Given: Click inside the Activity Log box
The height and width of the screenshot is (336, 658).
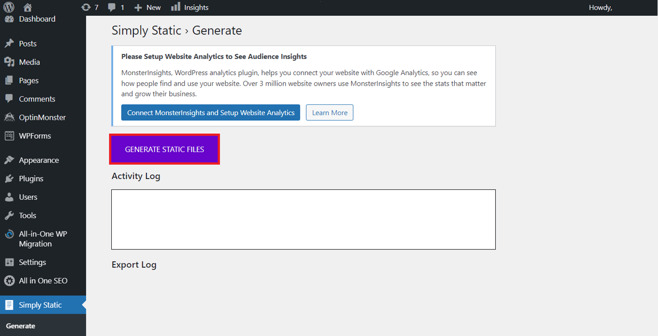Looking at the screenshot, I should 303,219.
